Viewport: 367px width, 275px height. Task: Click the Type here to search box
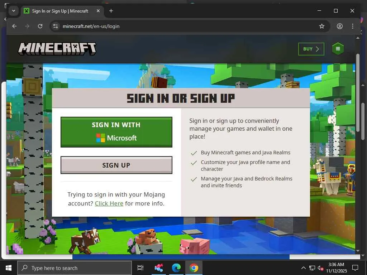75,268
